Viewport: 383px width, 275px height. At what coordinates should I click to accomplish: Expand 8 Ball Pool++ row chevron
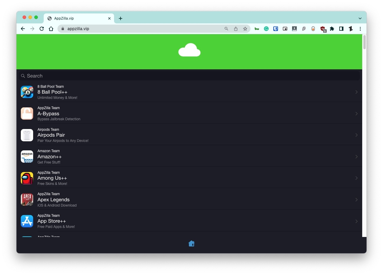pos(356,92)
